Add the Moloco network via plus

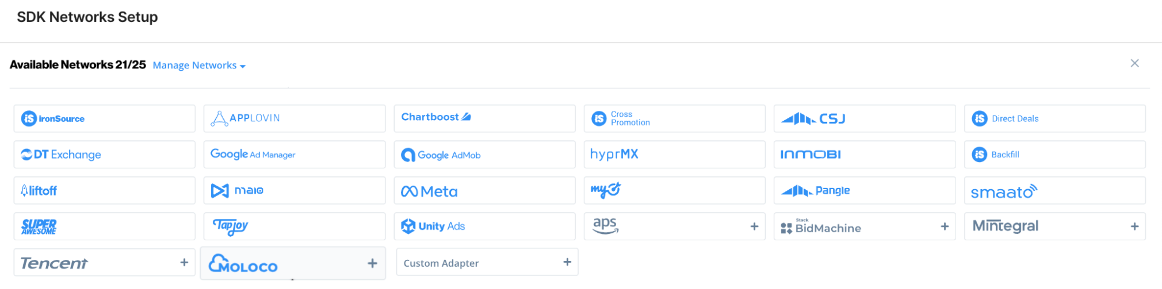tap(372, 263)
